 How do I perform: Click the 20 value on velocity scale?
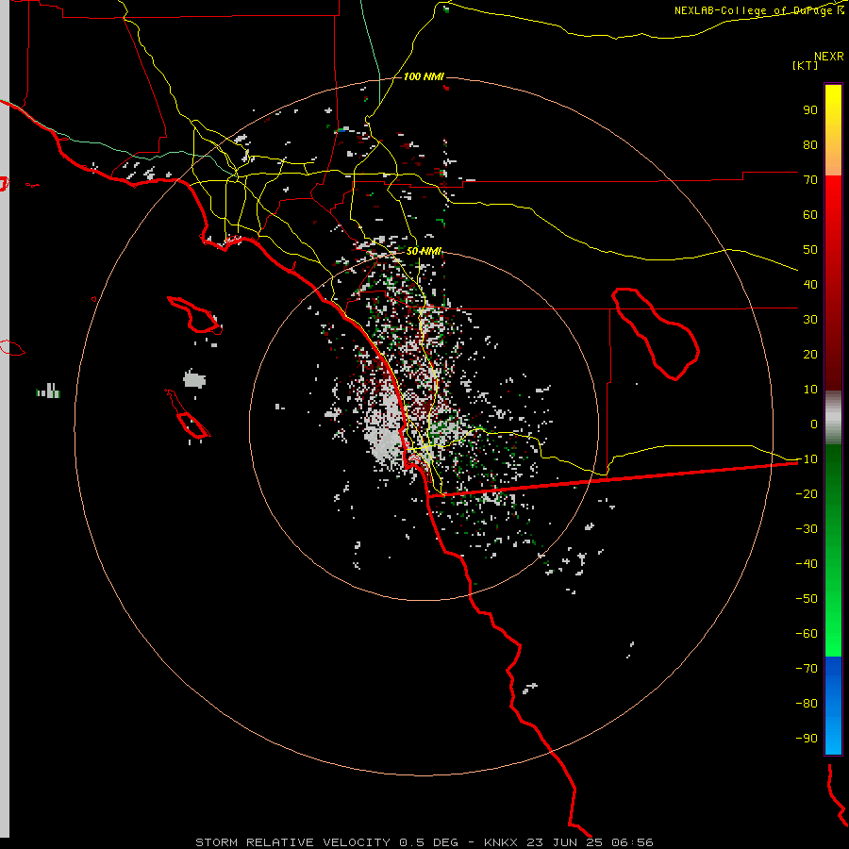pos(810,355)
